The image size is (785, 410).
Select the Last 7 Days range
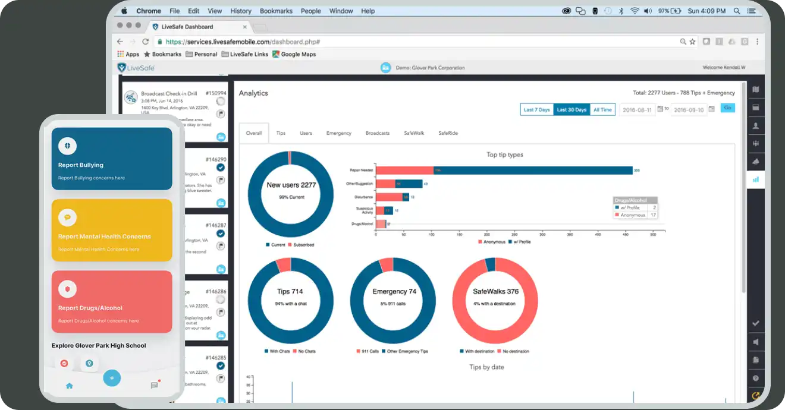(536, 110)
